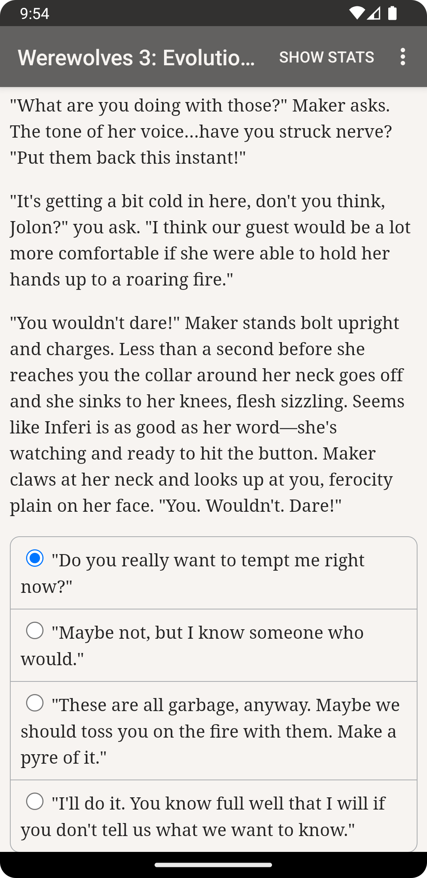Tap the battery status icon
Viewport: 427px width, 878px height.
coord(392,13)
